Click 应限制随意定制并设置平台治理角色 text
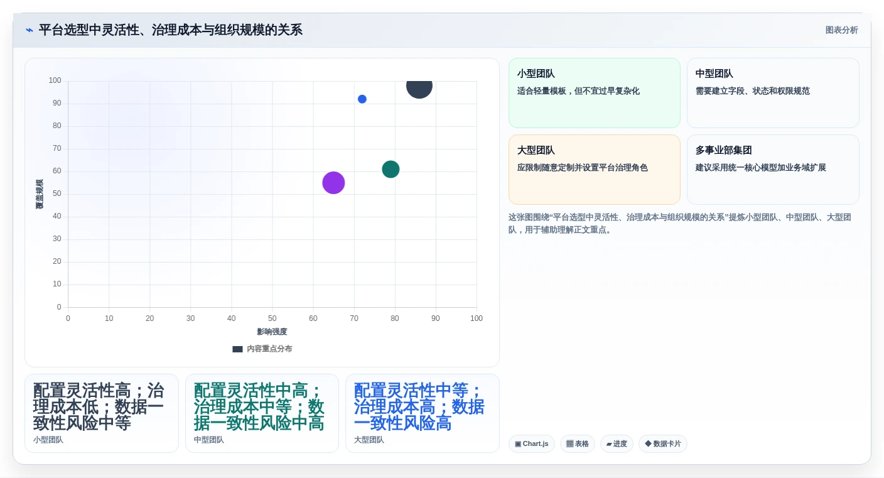 click(x=583, y=168)
